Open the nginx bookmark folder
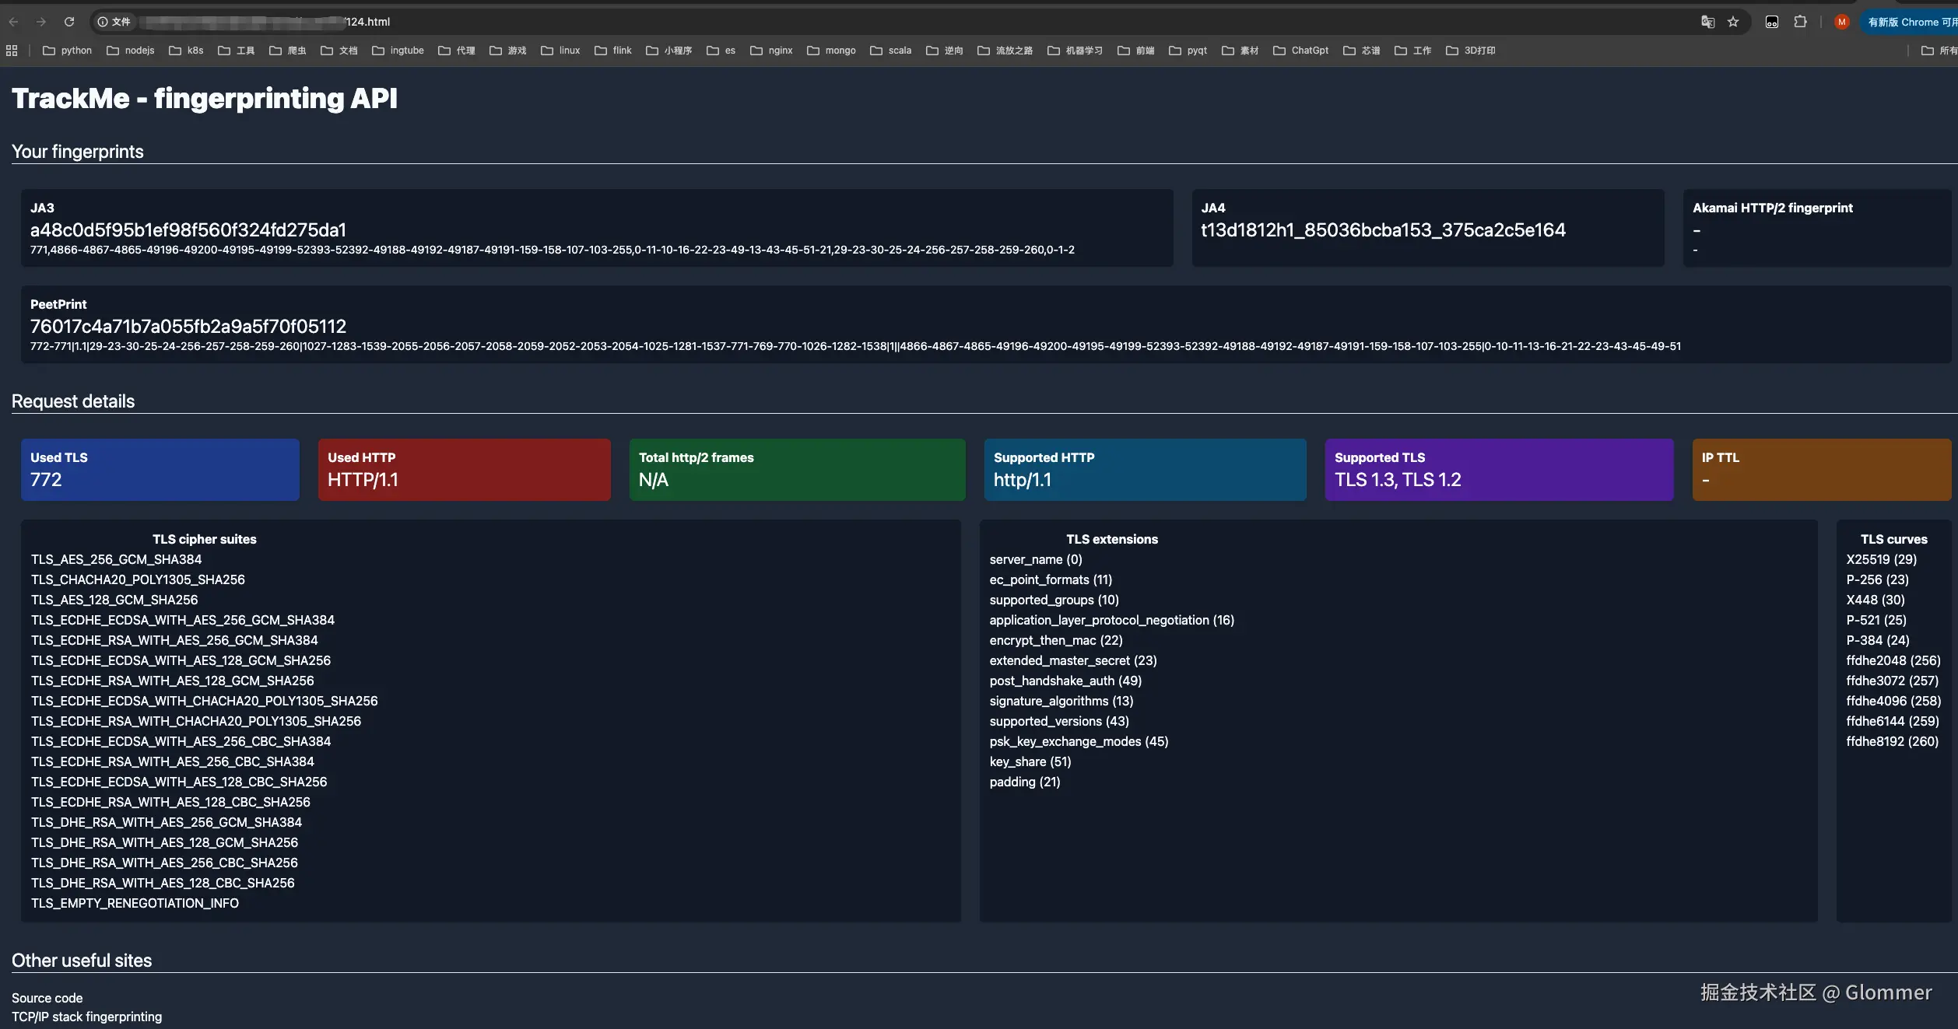Screen dimensions: 1958x1029 [x=771, y=51]
